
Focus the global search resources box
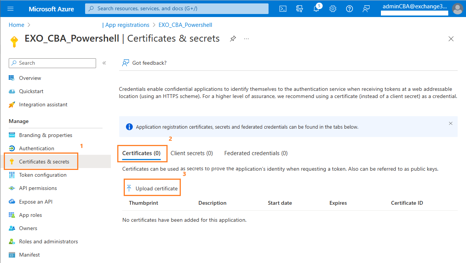pos(177,8)
